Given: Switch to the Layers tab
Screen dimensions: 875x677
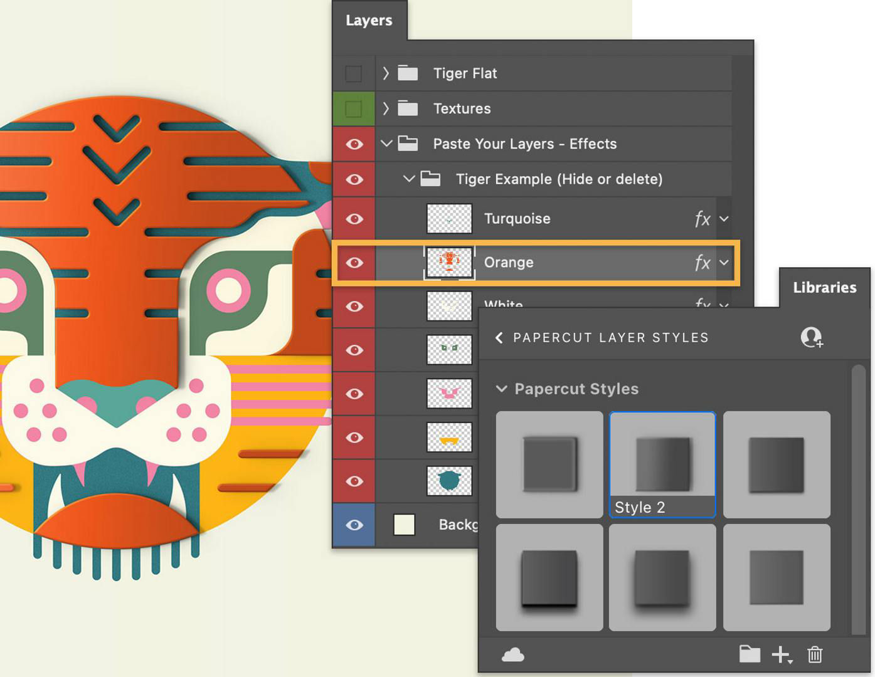Looking at the screenshot, I should coord(369,20).
